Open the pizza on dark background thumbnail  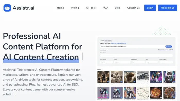[156, 93]
